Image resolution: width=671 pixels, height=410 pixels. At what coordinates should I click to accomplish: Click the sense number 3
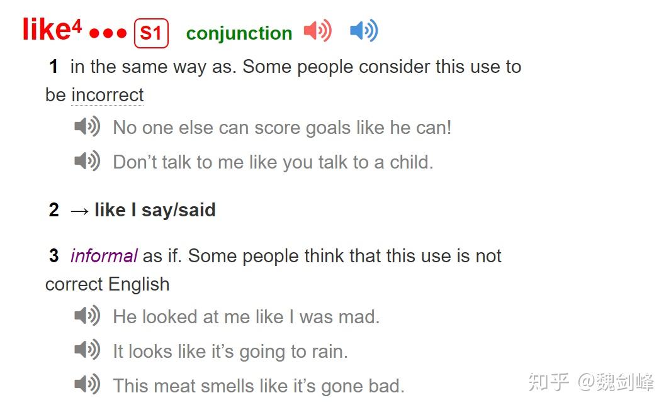coord(54,256)
